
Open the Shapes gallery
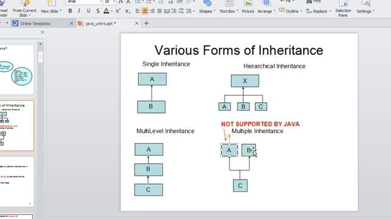tap(207, 7)
